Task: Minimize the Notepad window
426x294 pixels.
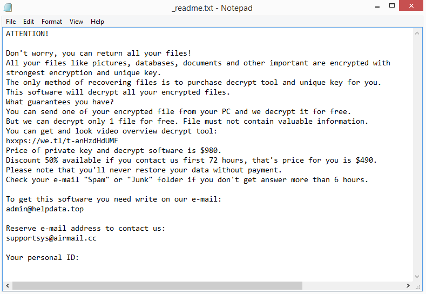Action: [x=377, y=6]
